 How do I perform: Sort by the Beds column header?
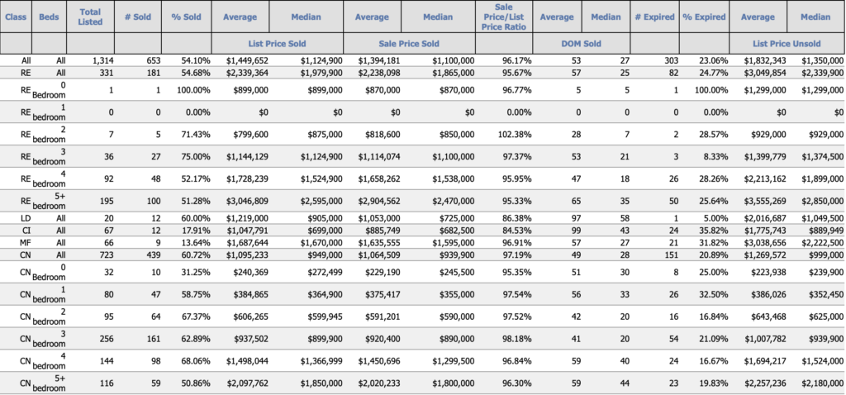[49, 17]
